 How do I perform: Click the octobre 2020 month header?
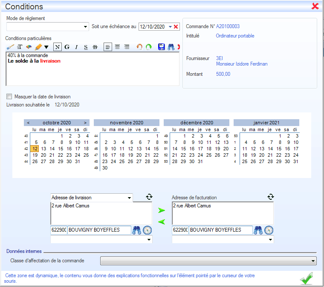57,123
